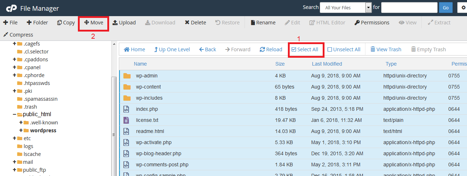Click Unselect All checkbox button

(344, 49)
